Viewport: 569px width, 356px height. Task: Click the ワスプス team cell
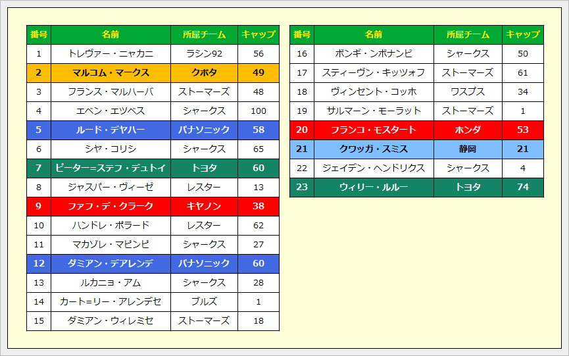pyautogui.click(x=468, y=92)
